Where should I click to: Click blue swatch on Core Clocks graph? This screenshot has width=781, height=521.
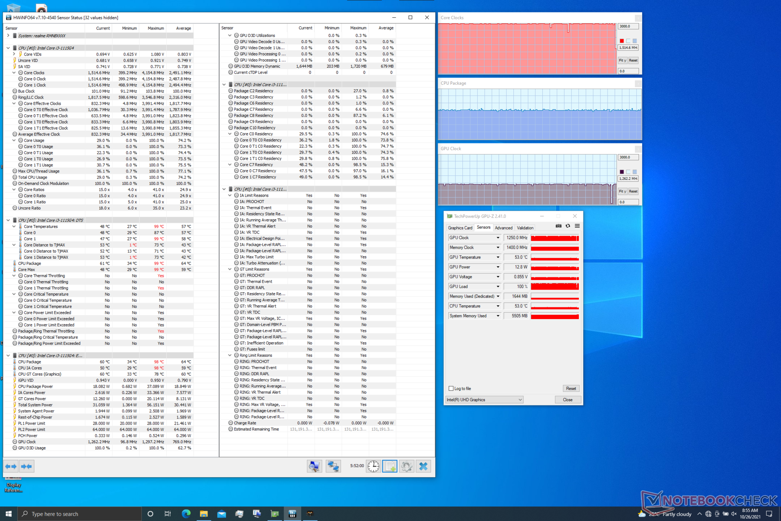(634, 41)
